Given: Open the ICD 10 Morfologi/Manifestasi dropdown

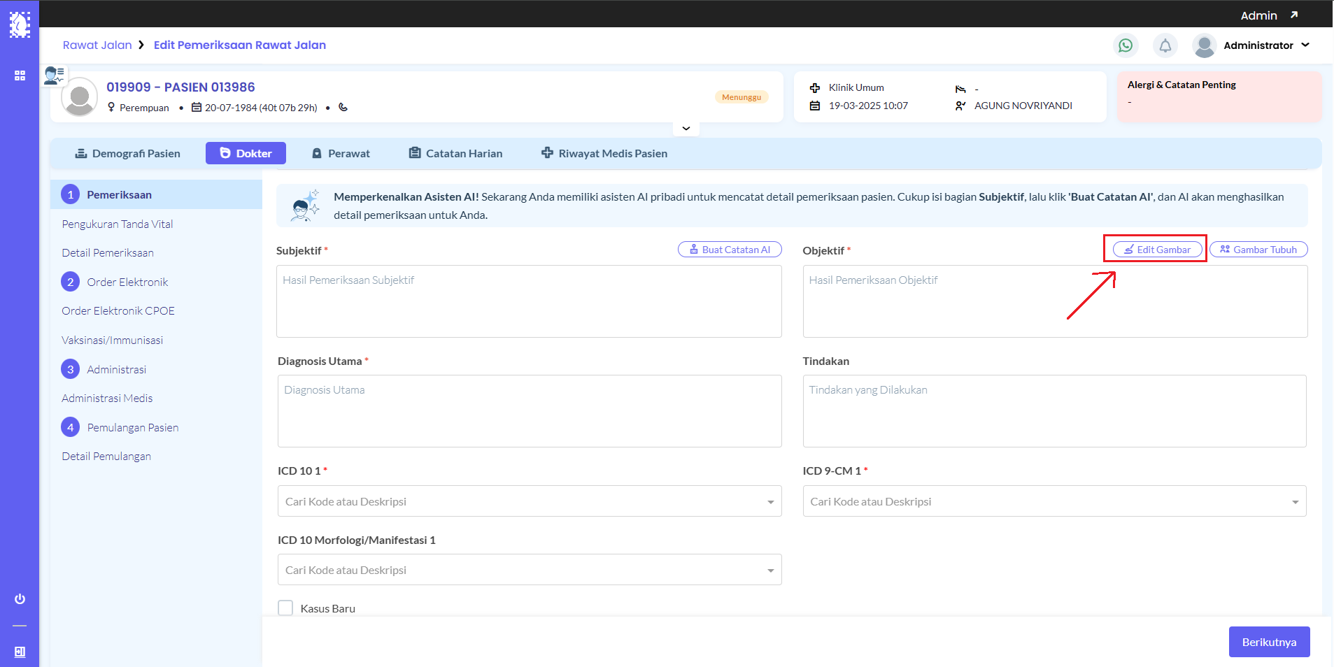Looking at the screenshot, I should click(x=530, y=570).
